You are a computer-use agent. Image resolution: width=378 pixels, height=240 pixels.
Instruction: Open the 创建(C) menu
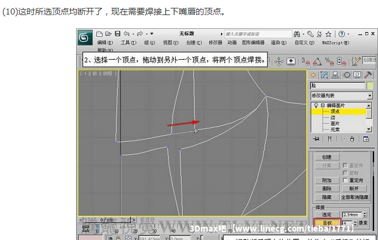(194, 43)
